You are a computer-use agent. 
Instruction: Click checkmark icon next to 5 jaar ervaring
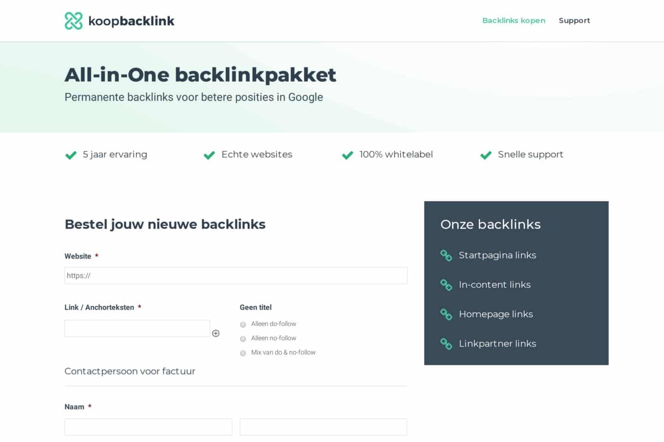(71, 155)
